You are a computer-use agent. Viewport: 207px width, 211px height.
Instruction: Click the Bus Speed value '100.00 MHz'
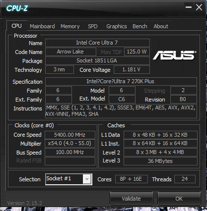(x=70, y=152)
